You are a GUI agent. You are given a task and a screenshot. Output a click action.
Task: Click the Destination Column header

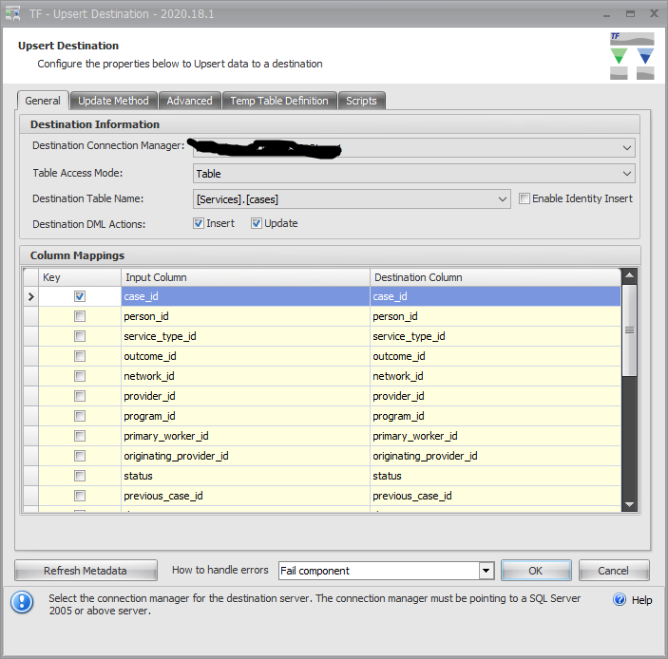495,277
